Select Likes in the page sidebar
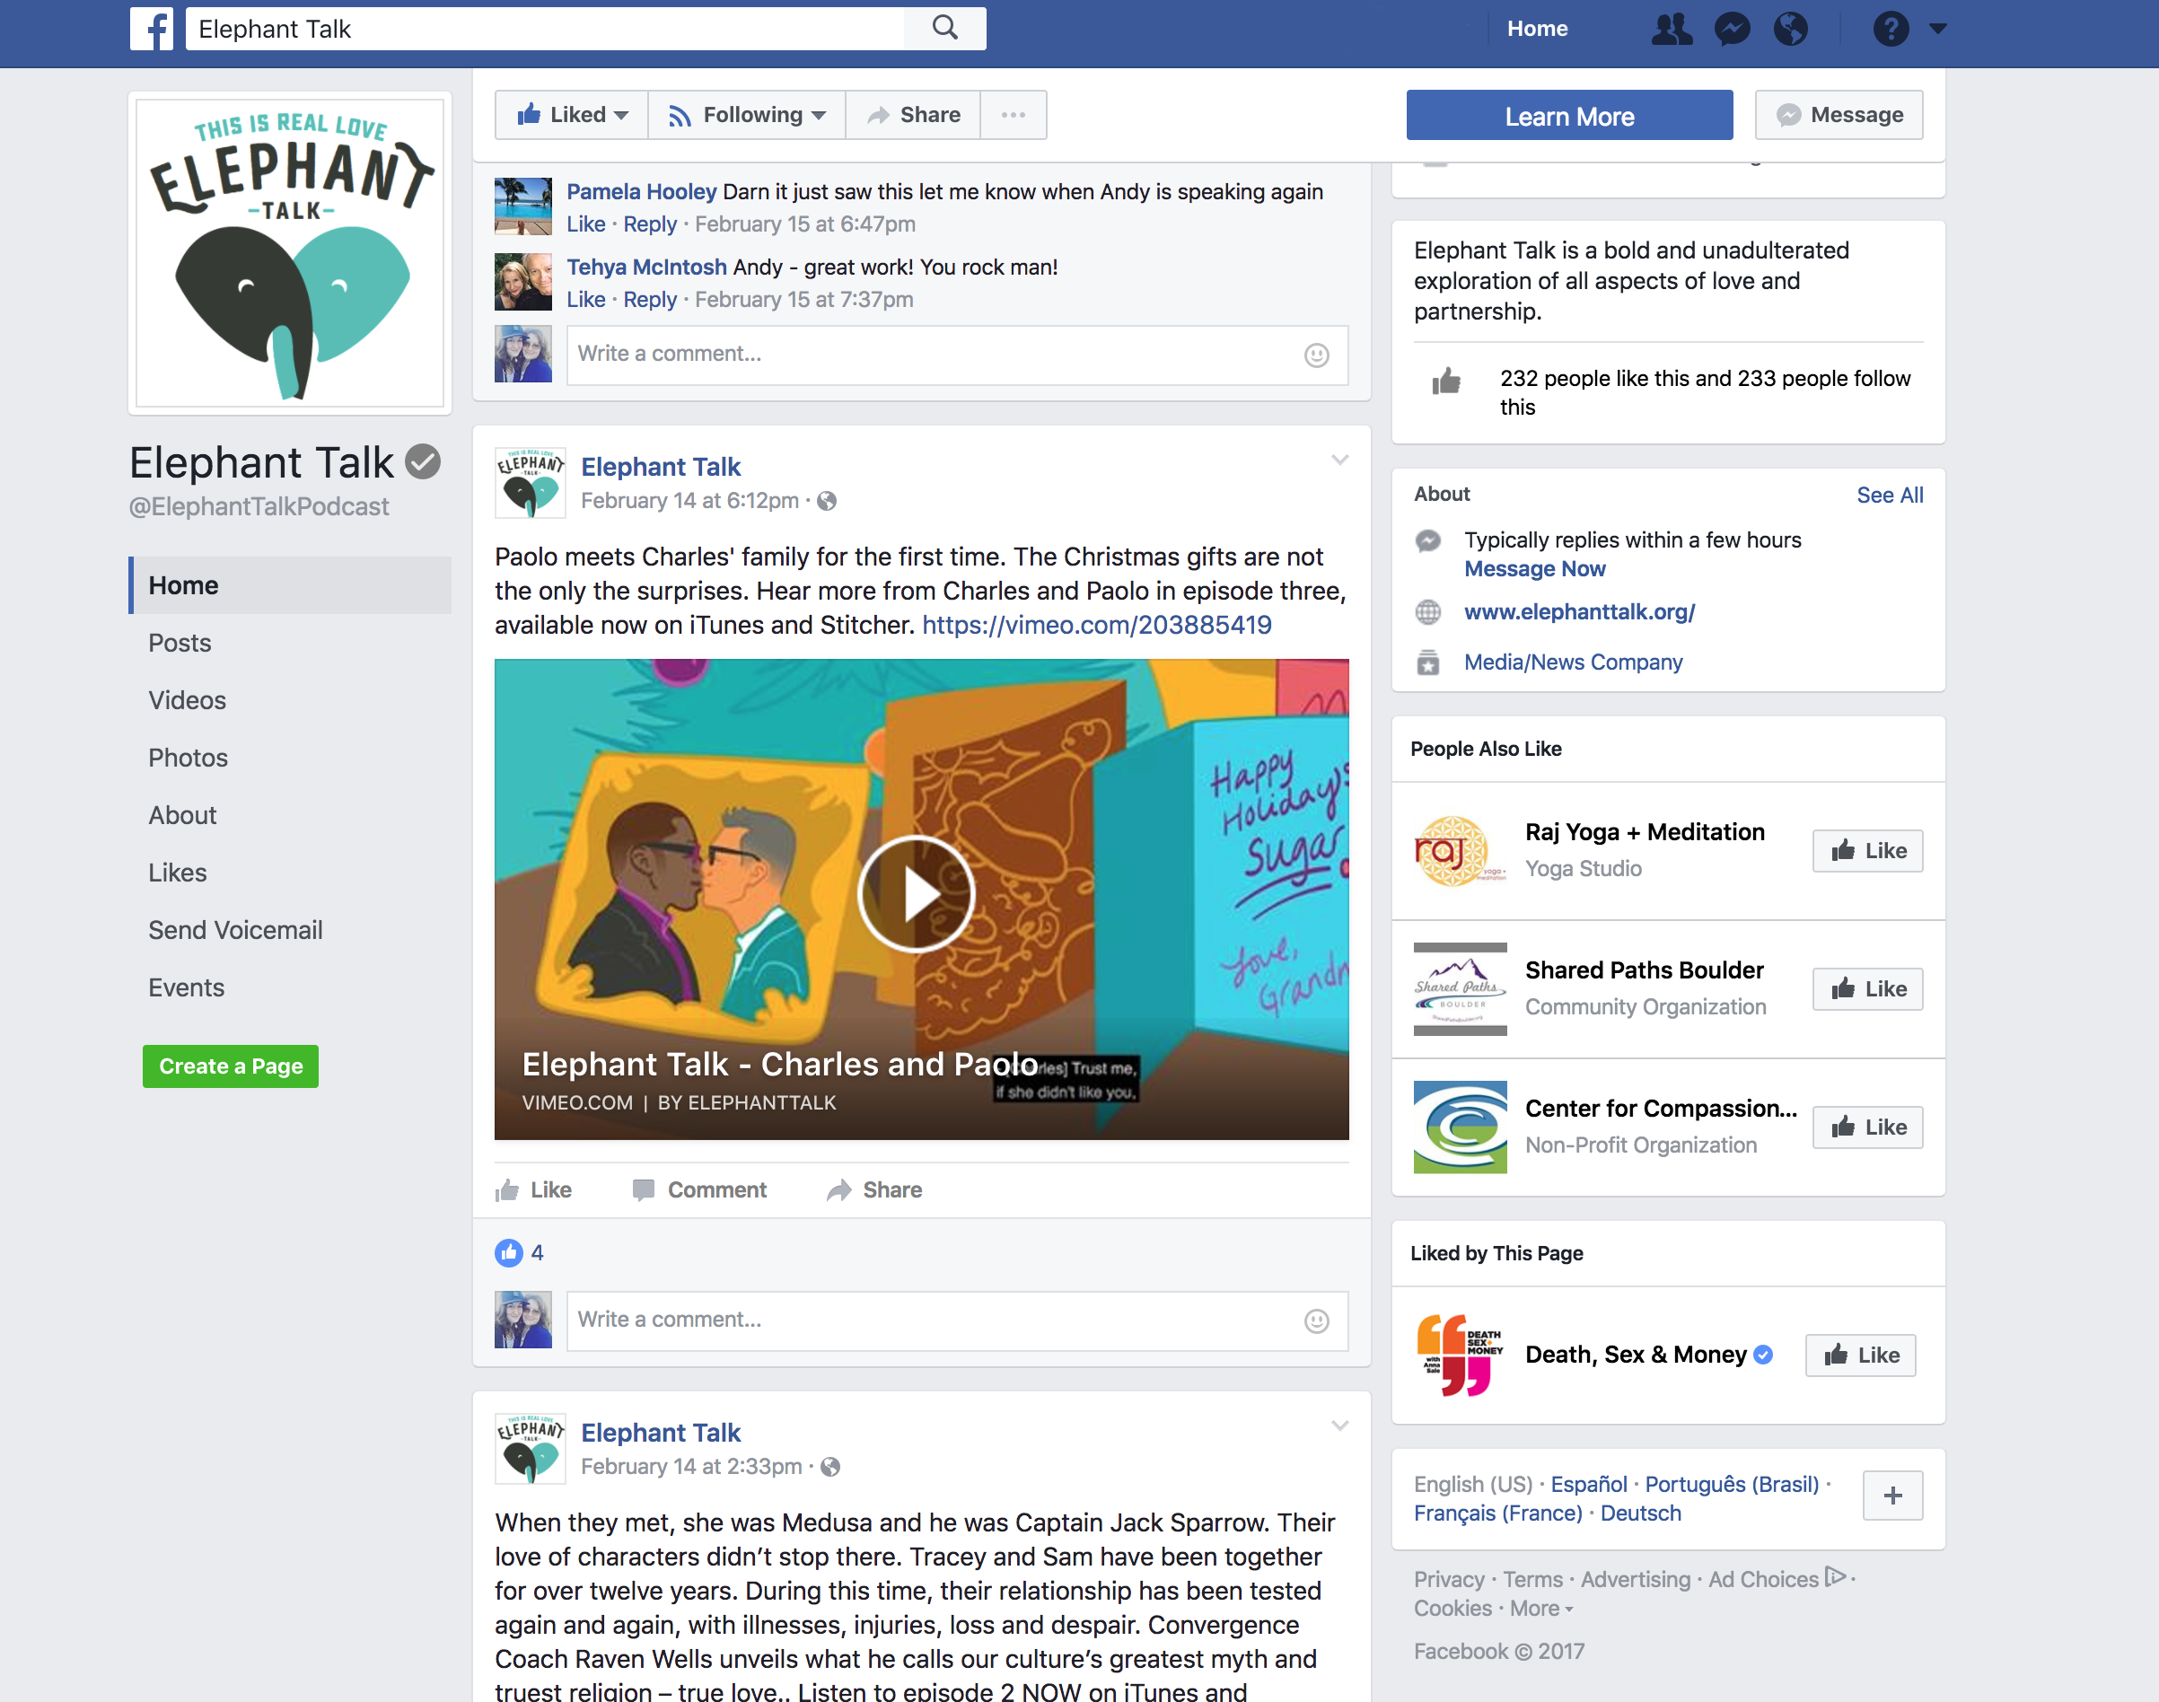 178,873
